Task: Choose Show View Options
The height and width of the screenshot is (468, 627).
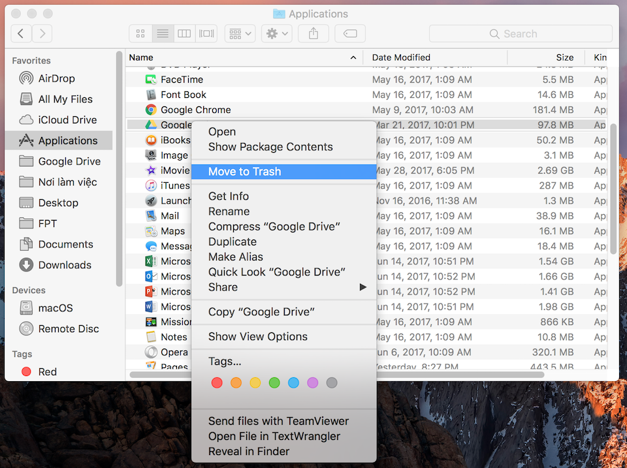Action: coord(284,337)
